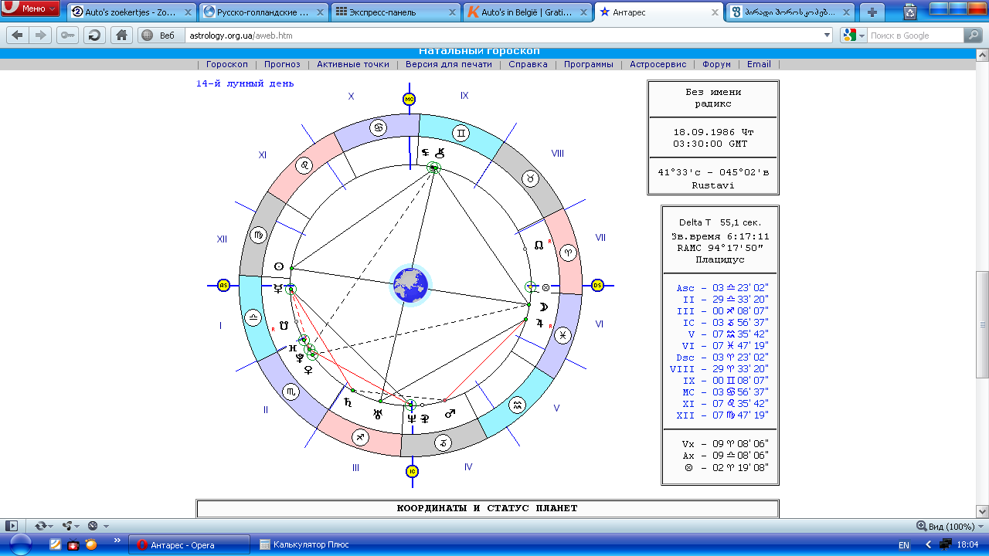The width and height of the screenshot is (989, 556).
Task: Click the yellow DS descendant marker
Action: point(597,285)
